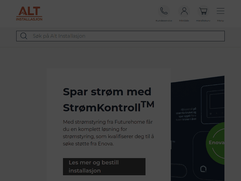Click 'Få kontroll på strømforbruket' image text

click(186, 114)
